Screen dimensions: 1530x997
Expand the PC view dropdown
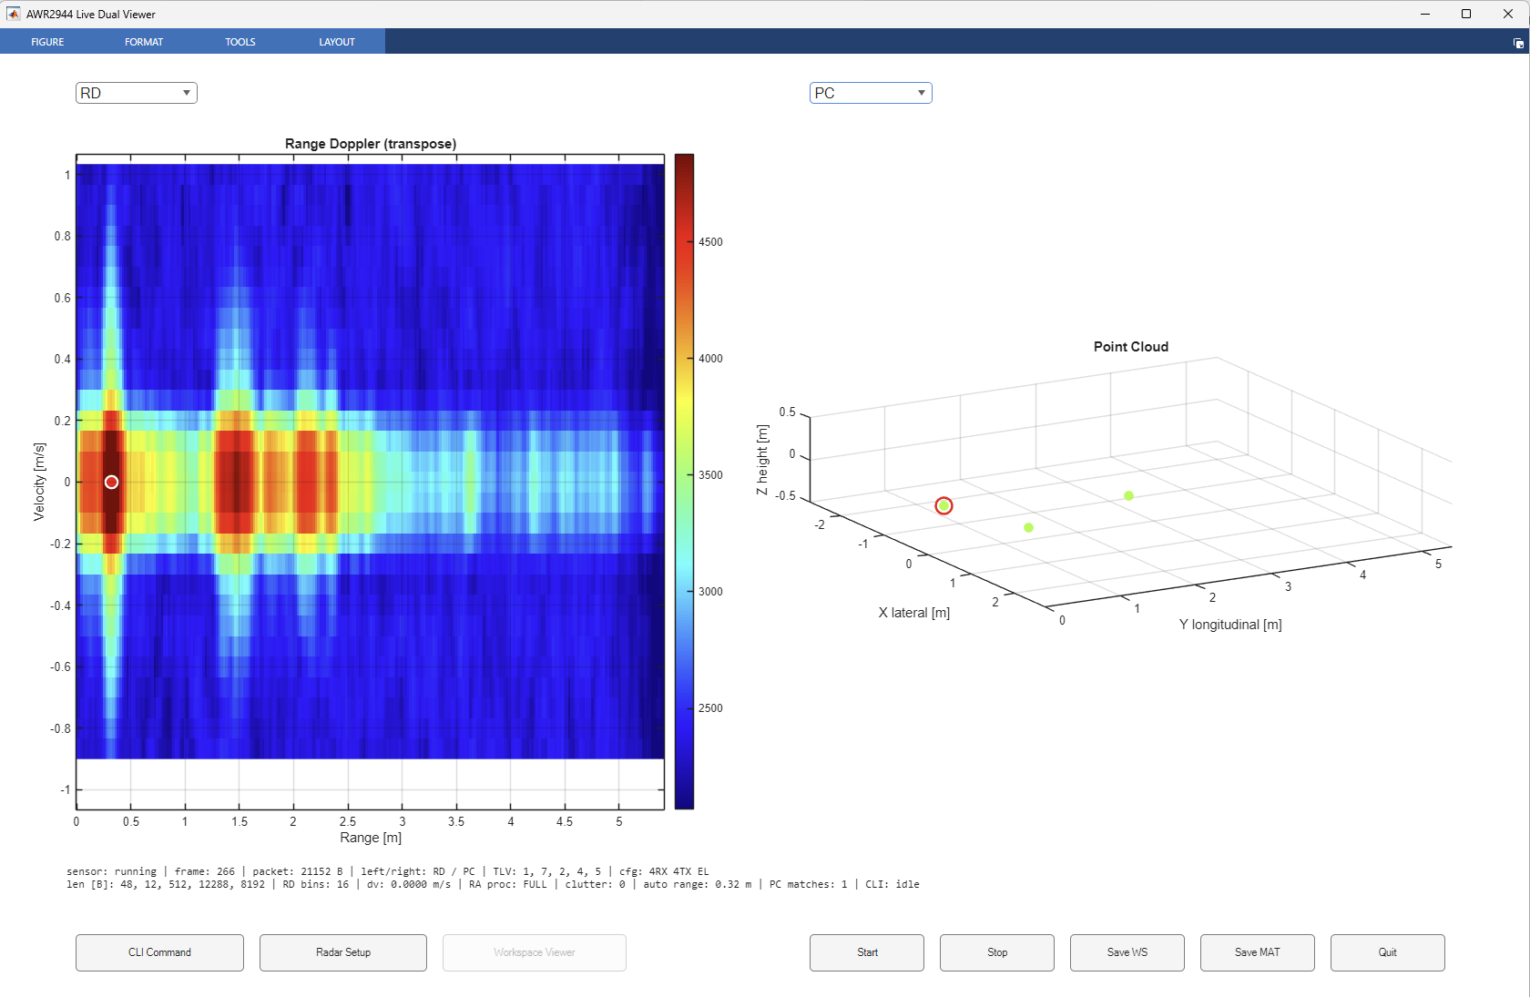click(x=871, y=93)
